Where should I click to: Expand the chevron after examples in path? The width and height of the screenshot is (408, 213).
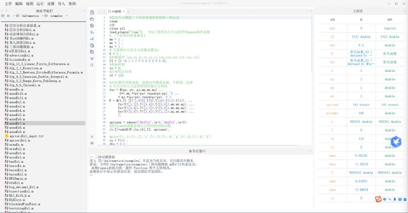pos(66,16)
